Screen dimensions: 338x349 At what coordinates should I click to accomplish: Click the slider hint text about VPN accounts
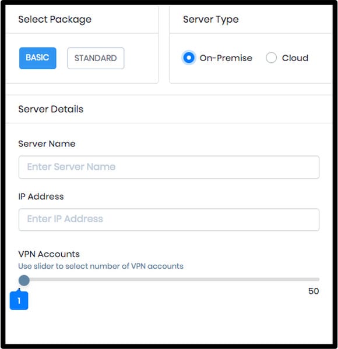click(101, 266)
